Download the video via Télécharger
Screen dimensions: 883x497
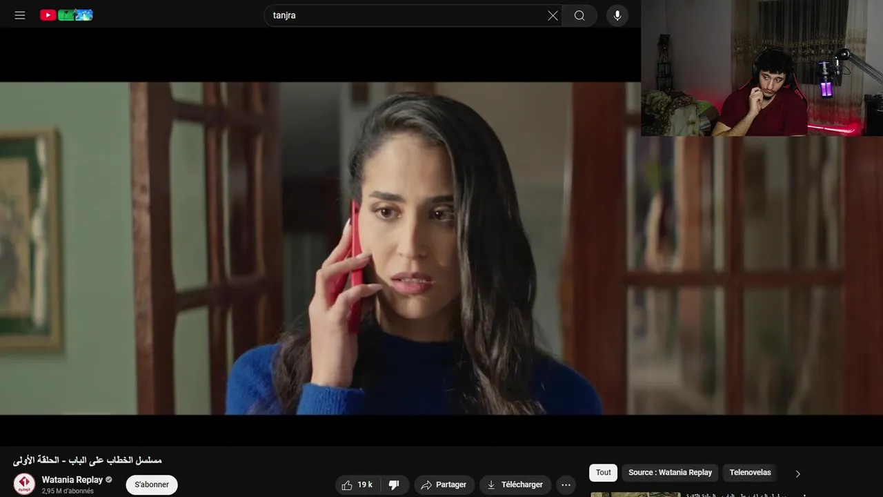(x=515, y=485)
